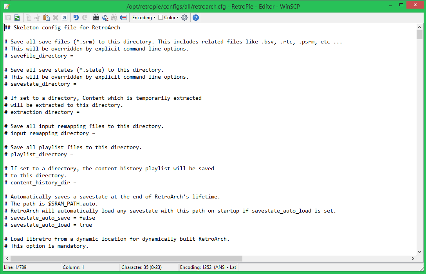This screenshot has width=426, height=274.
Task: Click the Replace text icon
Action: click(105, 18)
